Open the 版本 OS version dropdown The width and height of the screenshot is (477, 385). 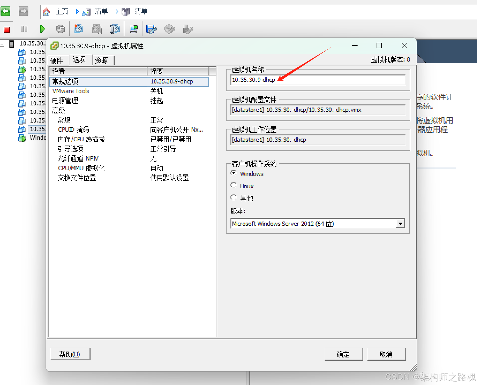point(400,223)
